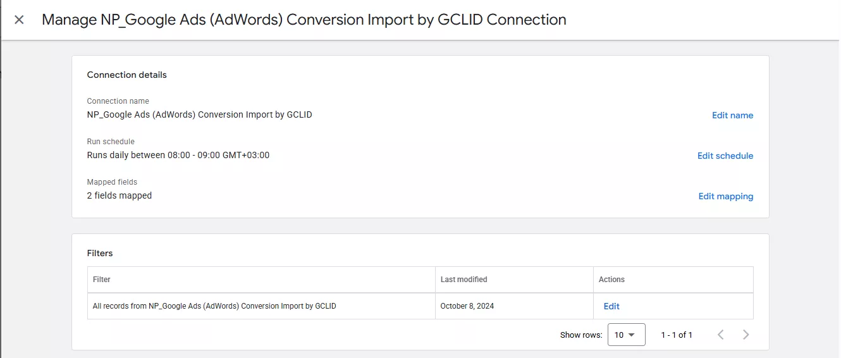Go to previous page of filters
The width and height of the screenshot is (841, 358).
click(720, 335)
